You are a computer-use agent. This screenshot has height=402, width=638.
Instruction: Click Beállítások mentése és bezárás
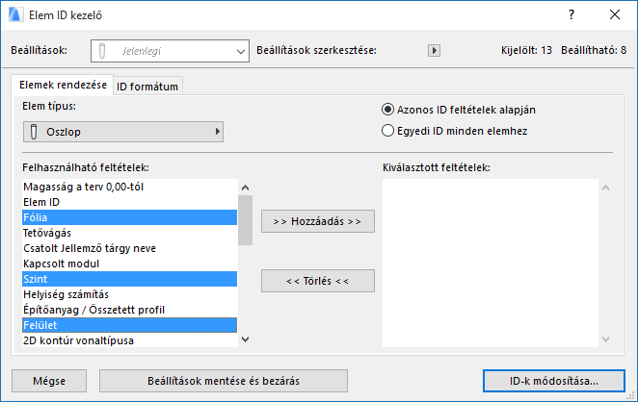coord(222,380)
